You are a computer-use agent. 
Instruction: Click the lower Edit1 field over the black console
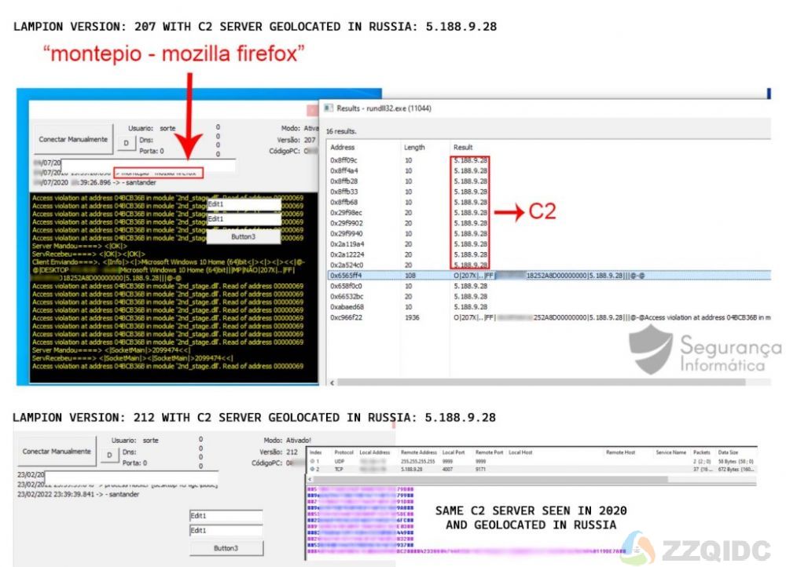[x=244, y=219]
